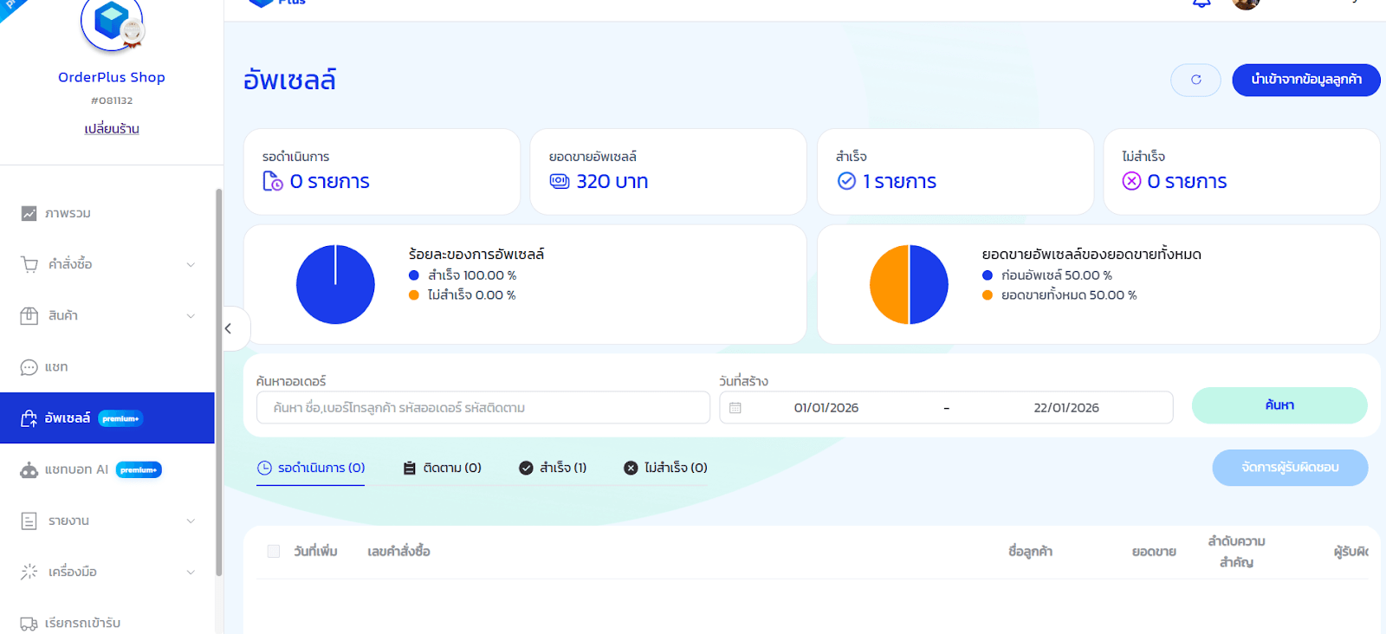This screenshot has height=634, width=1386.
Task: Collapse the sidebar with arrow handle
Action: (229, 328)
